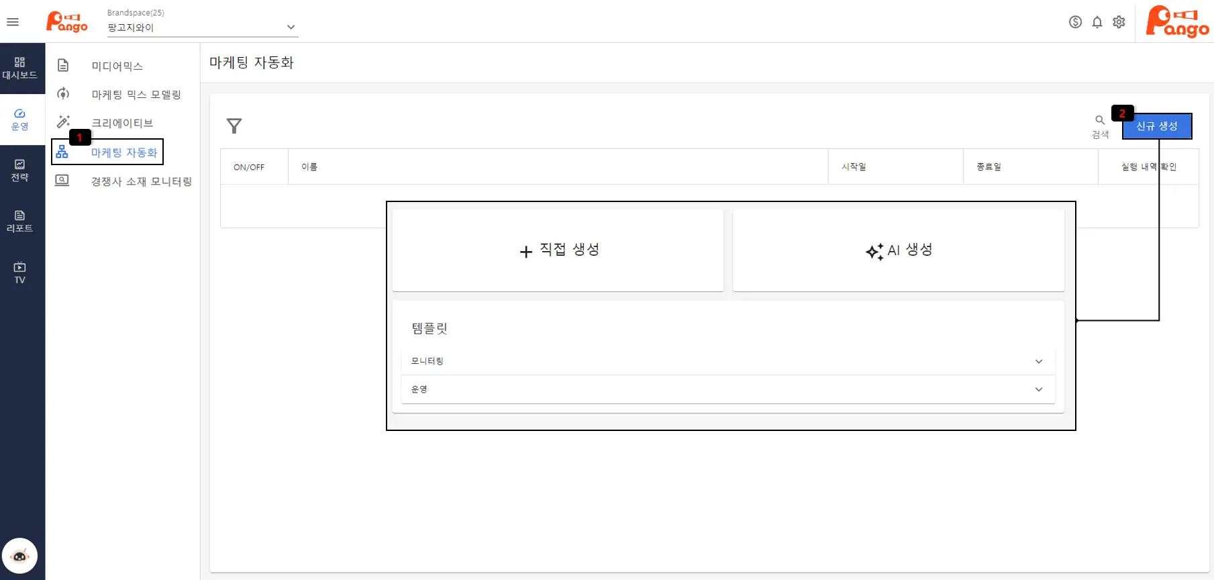Sort by 시작일 column header
1214x580 pixels.
coord(854,166)
